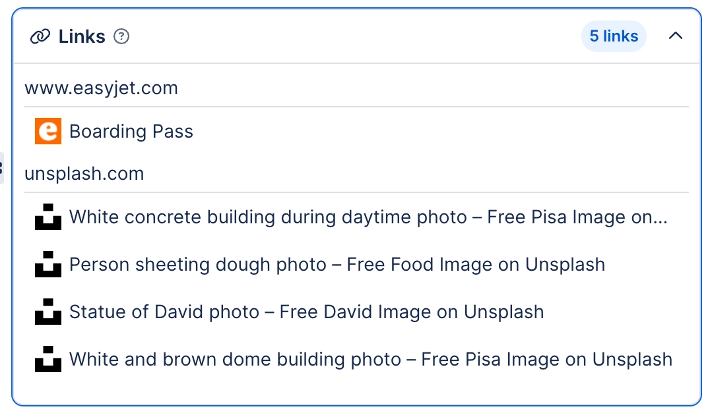Open the help question mark icon
This screenshot has height=415, width=710.
coord(121,37)
